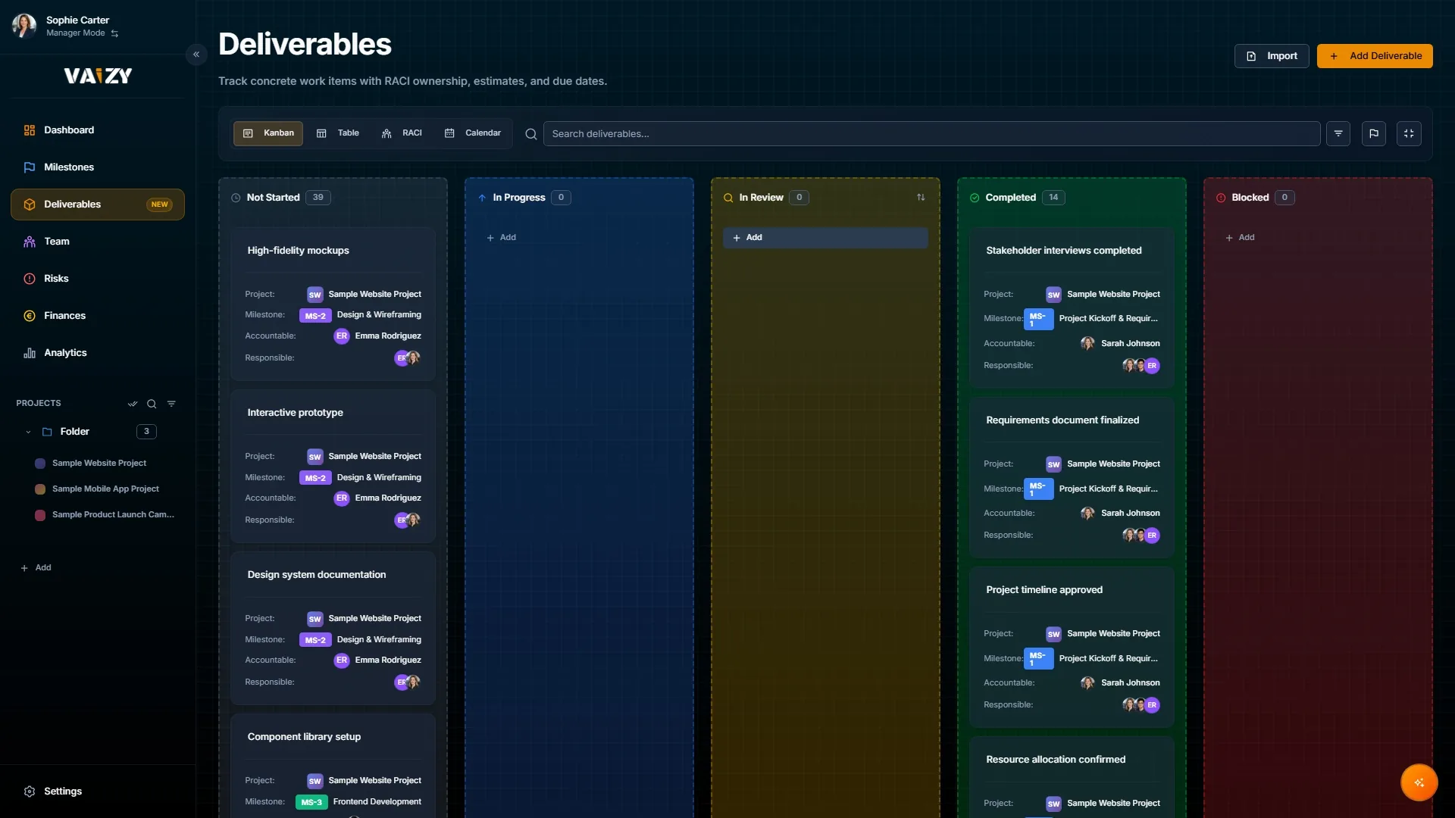Collapse the sidebar with the double-chevron icon

pos(196,55)
